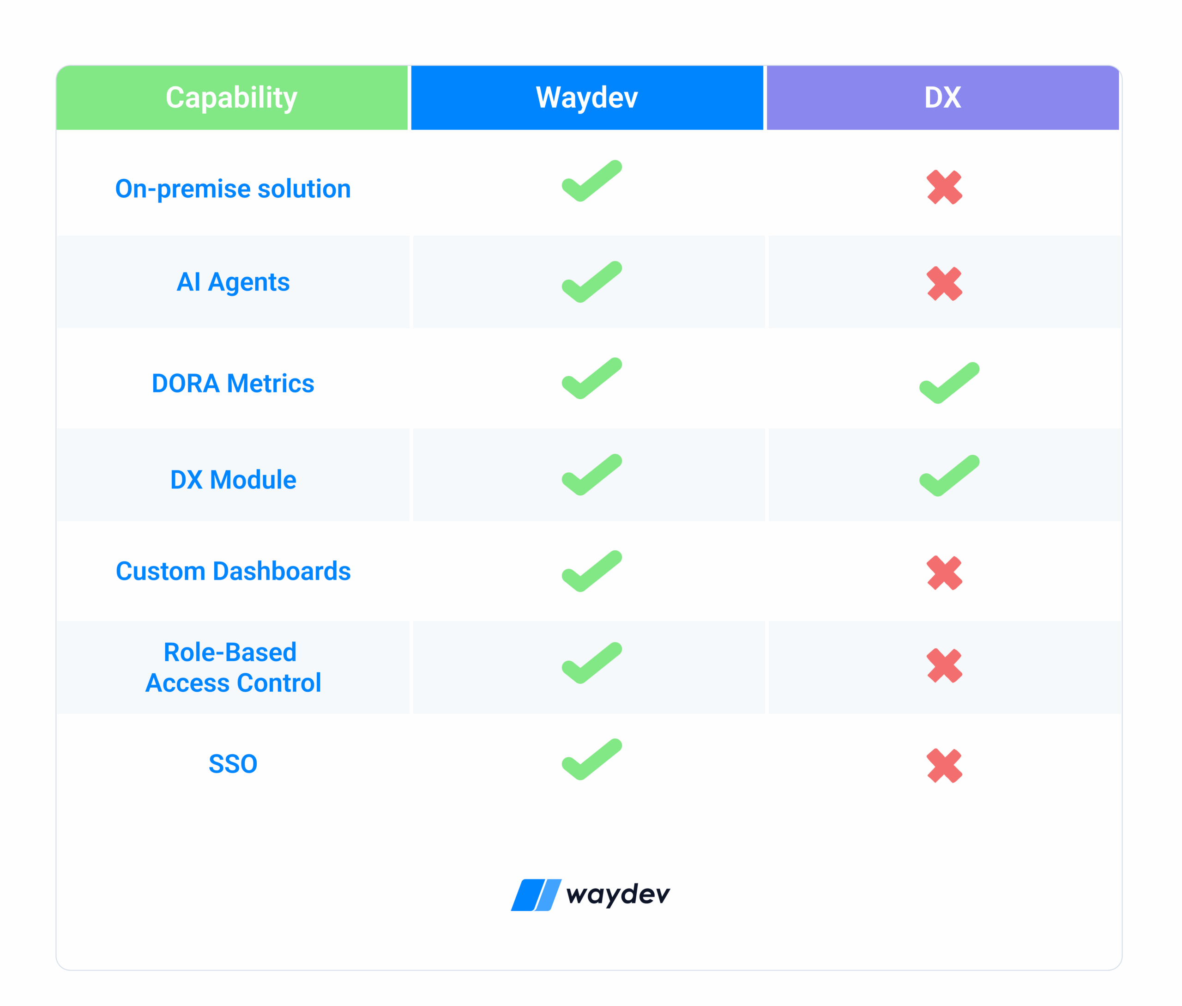Click the On-premise solution label
Image resolution: width=1182 pixels, height=1006 pixels.
point(233,189)
